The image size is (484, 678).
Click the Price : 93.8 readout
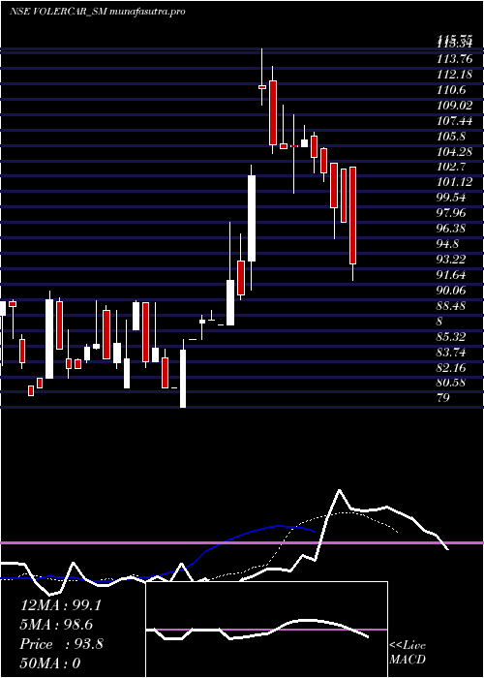[x=61, y=644]
